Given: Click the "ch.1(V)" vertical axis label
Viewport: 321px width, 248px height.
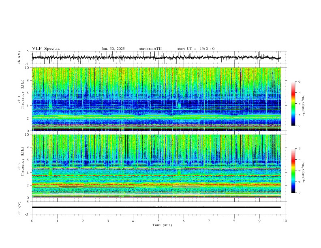Looking at the screenshot, I should coord(19,58).
